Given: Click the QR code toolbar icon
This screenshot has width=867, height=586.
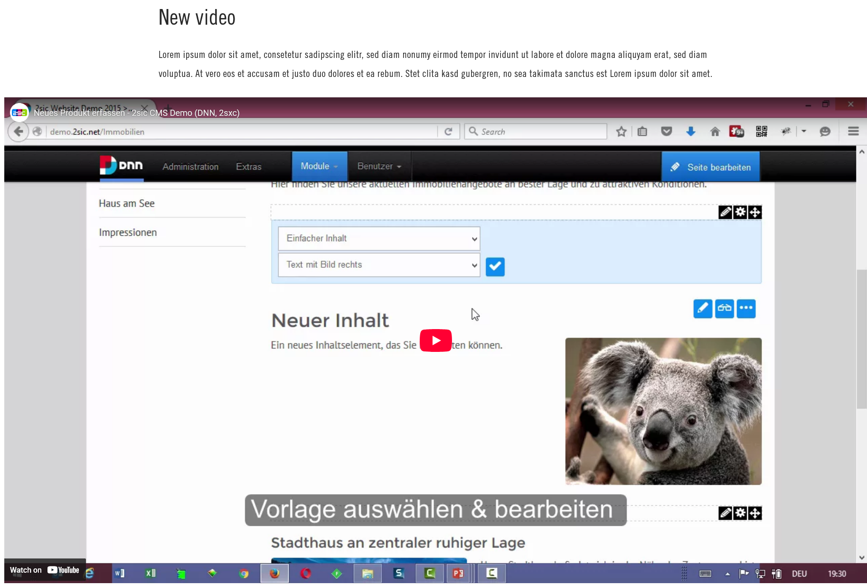Looking at the screenshot, I should (761, 132).
